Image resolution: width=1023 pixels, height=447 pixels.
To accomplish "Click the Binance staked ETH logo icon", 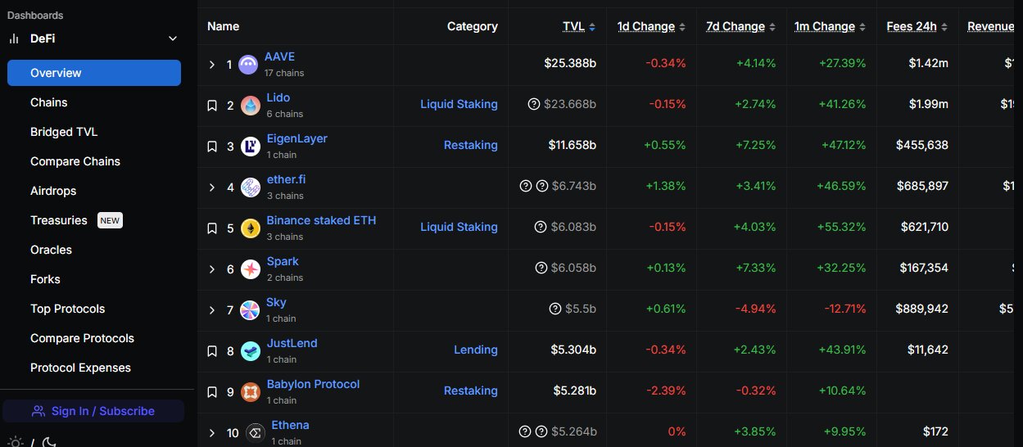I will pyautogui.click(x=251, y=228).
